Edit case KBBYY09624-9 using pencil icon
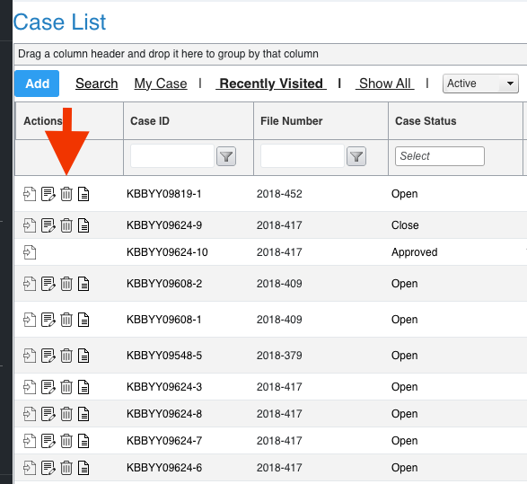Viewport: 527px width, 484px height. 48,225
